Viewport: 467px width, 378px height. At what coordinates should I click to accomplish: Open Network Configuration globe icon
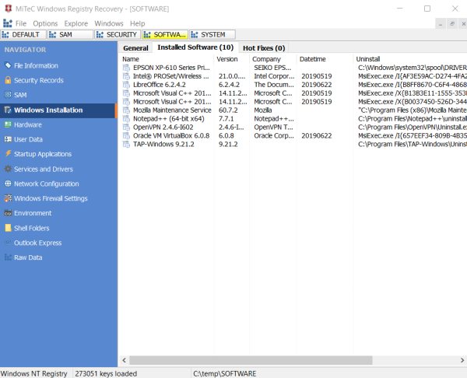[x=8, y=184]
